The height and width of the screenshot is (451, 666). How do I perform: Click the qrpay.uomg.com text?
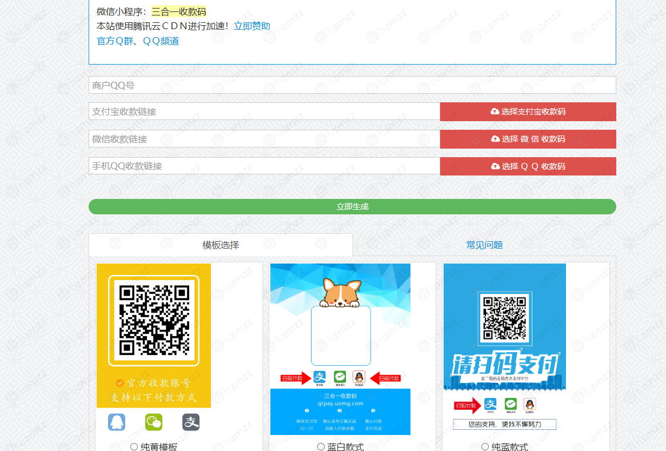340,404
